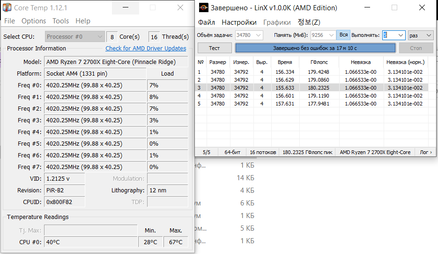Open the Help menu in Core Temp

click(x=83, y=21)
